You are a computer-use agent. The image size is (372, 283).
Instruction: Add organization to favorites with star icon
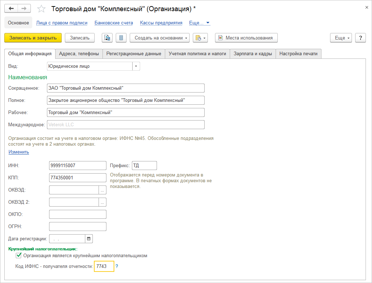click(x=42, y=9)
